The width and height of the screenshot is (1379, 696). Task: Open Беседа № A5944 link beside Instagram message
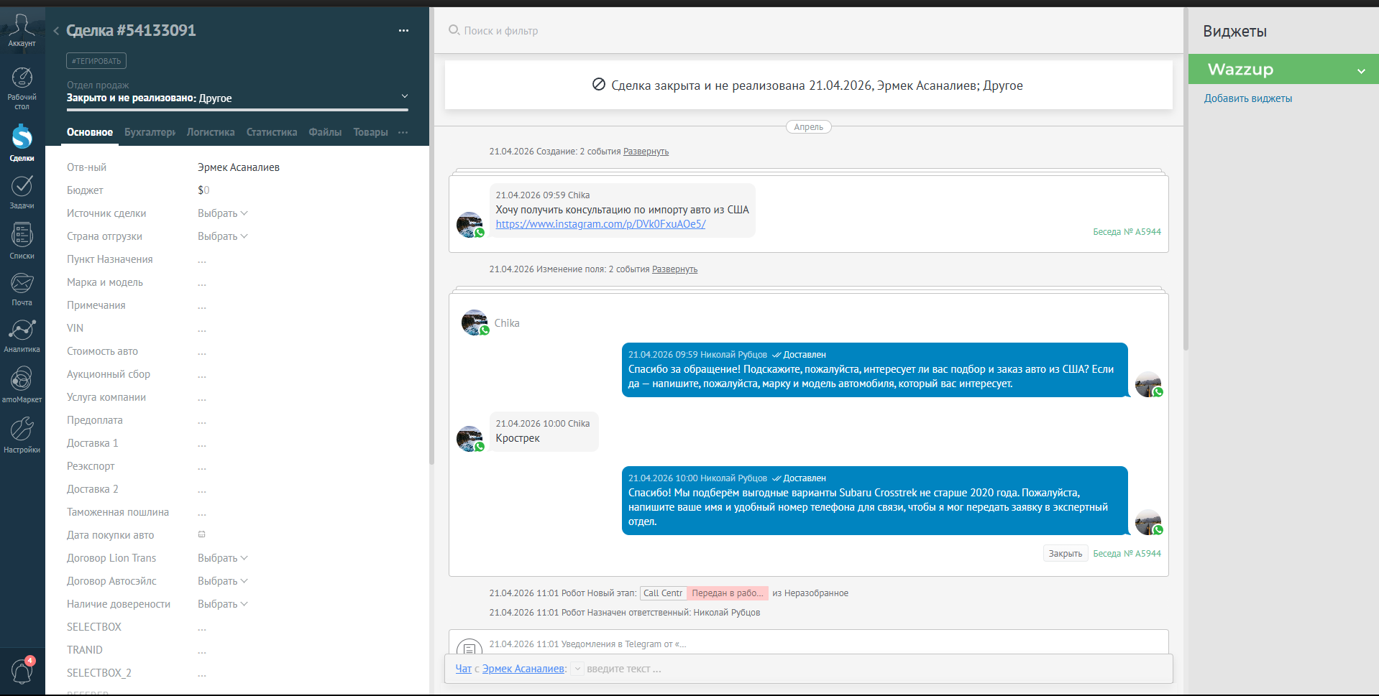(x=1127, y=232)
